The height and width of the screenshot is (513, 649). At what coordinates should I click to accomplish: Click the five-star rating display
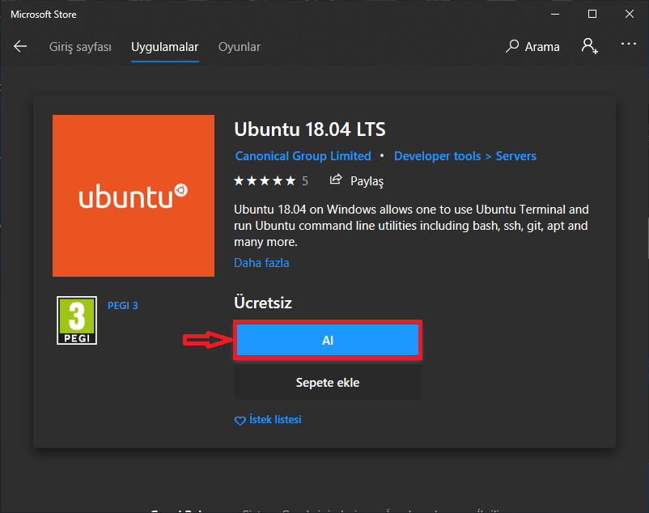[265, 180]
